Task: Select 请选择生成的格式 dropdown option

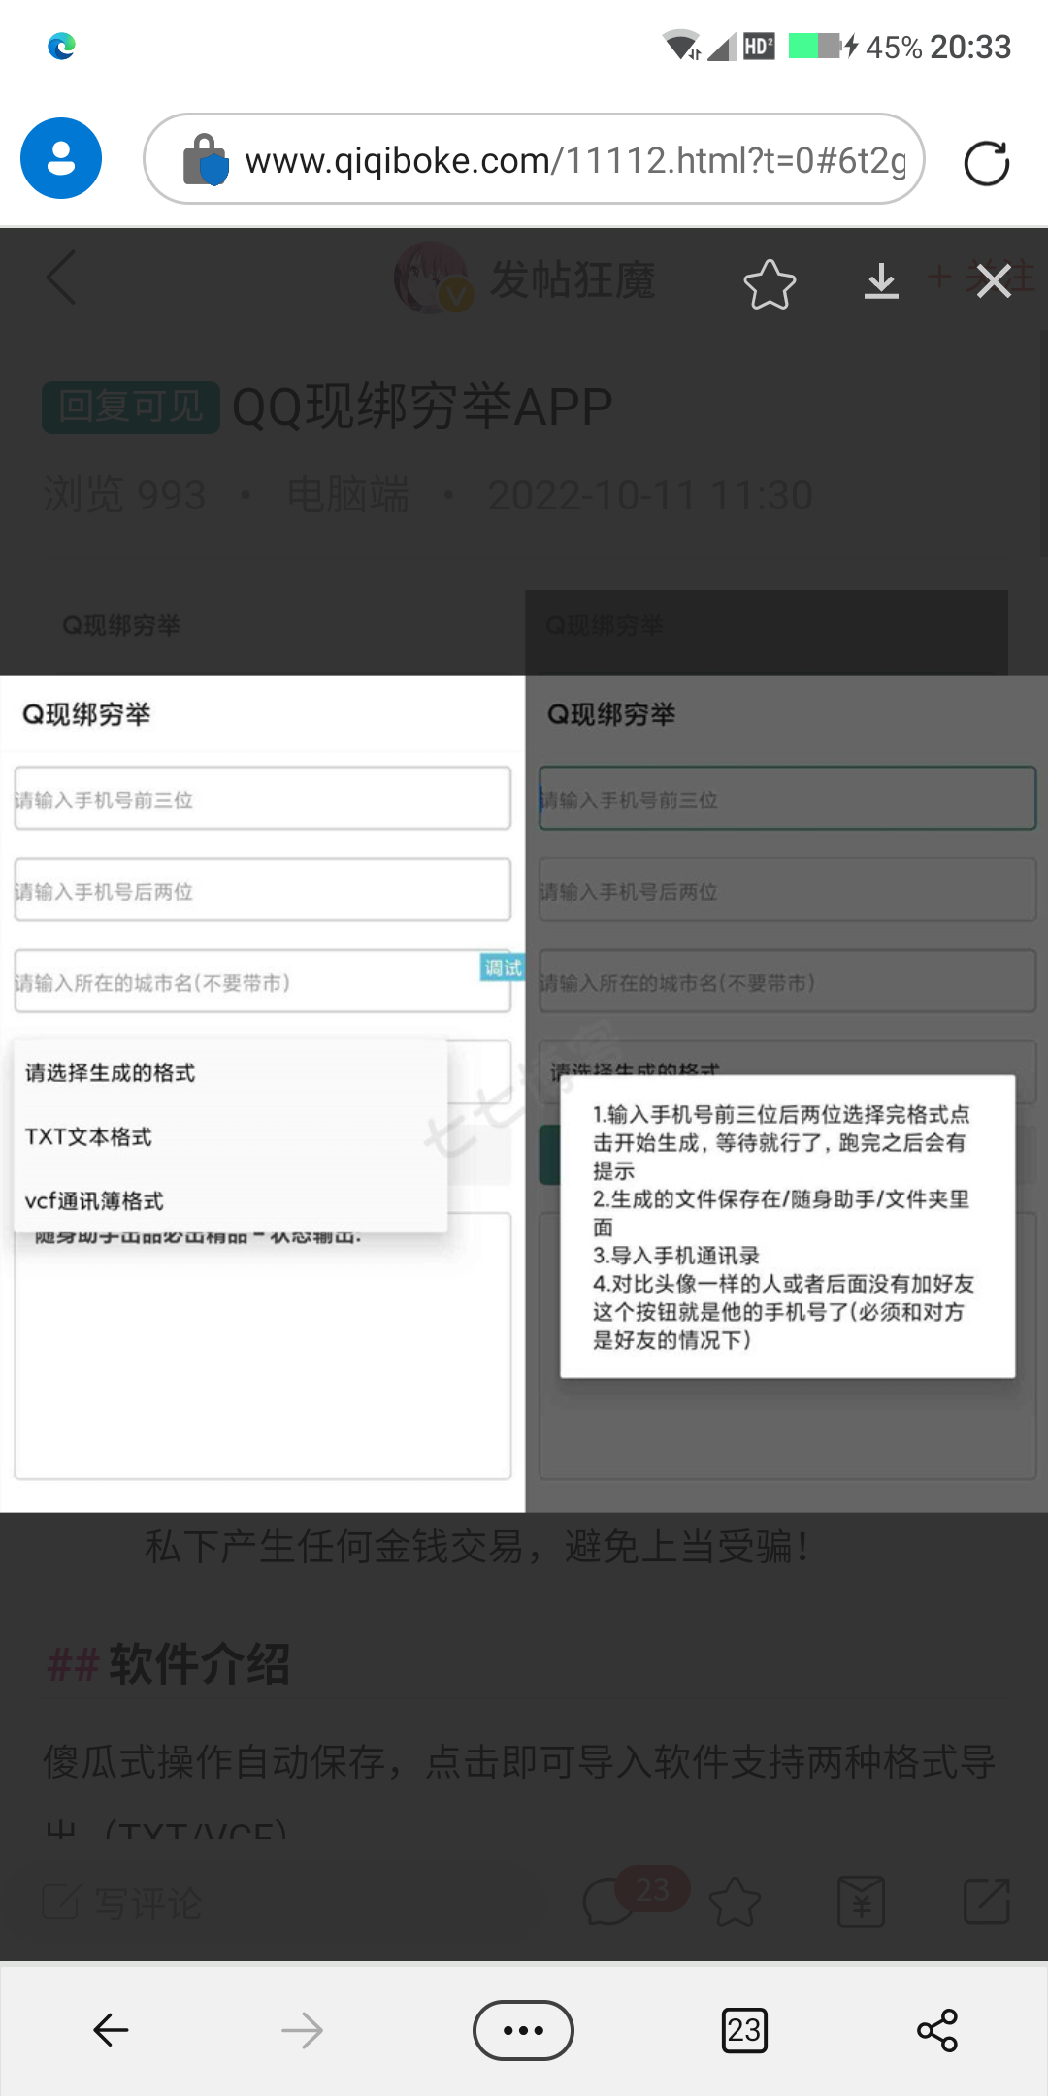Action: [x=230, y=1072]
